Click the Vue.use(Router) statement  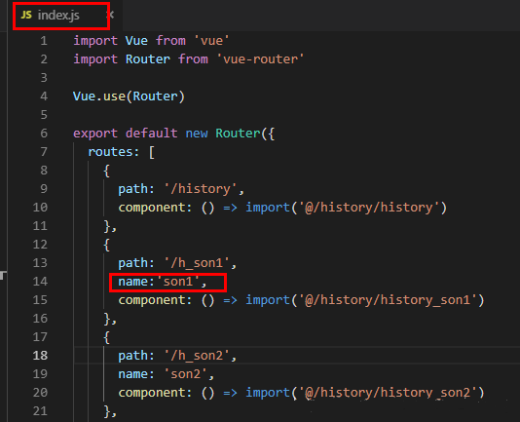coord(129,96)
